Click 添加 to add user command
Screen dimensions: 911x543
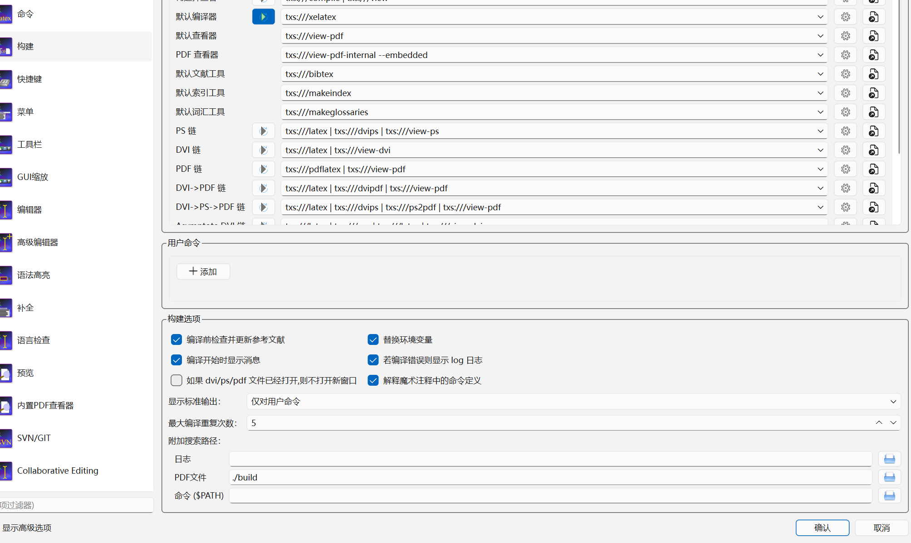(x=203, y=271)
